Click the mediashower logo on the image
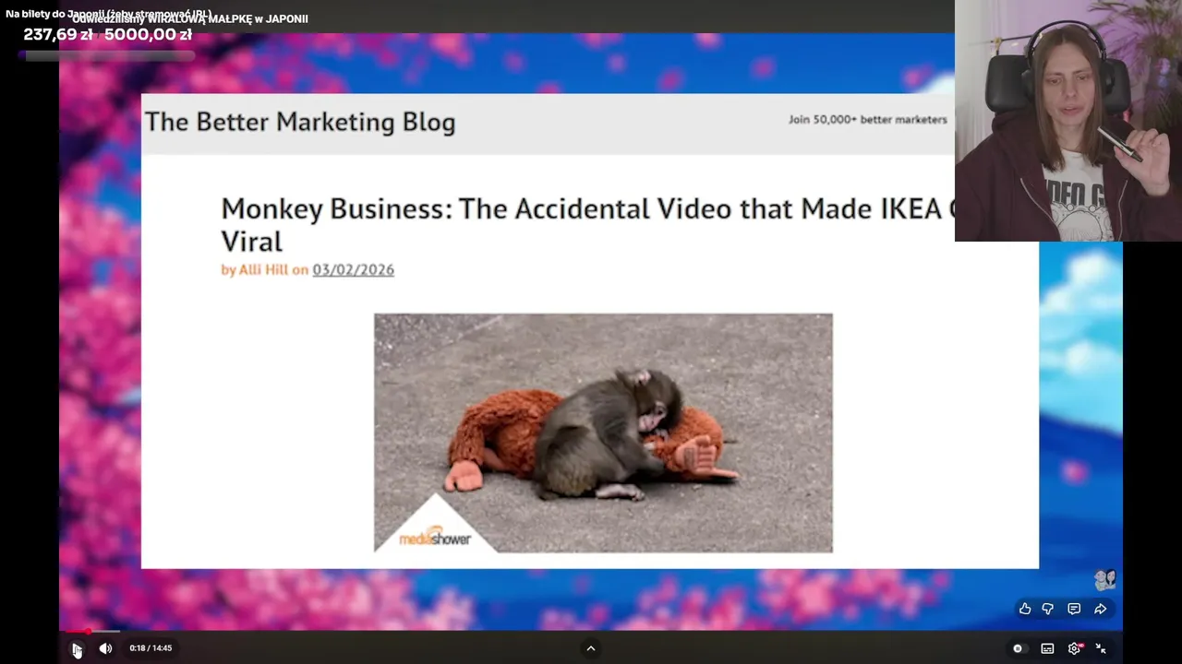This screenshot has width=1182, height=664. [x=435, y=538]
